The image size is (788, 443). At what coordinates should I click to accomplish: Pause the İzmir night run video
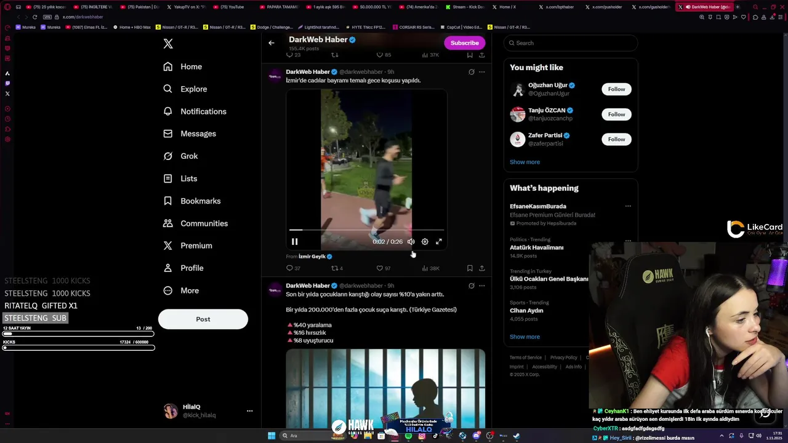[x=295, y=242]
